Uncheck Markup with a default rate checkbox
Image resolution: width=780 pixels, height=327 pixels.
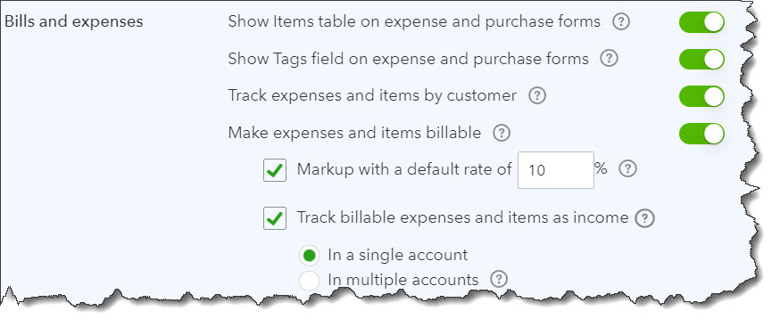click(x=275, y=170)
